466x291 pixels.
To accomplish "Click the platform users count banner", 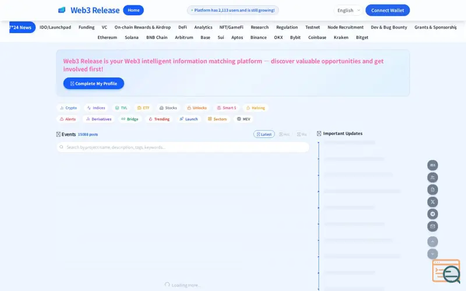I will click(x=232, y=10).
